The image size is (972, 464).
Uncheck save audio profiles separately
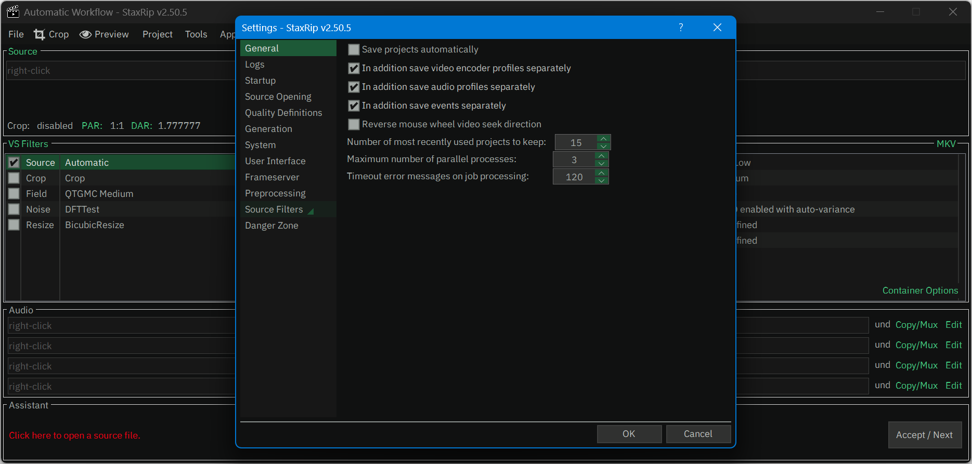[354, 87]
